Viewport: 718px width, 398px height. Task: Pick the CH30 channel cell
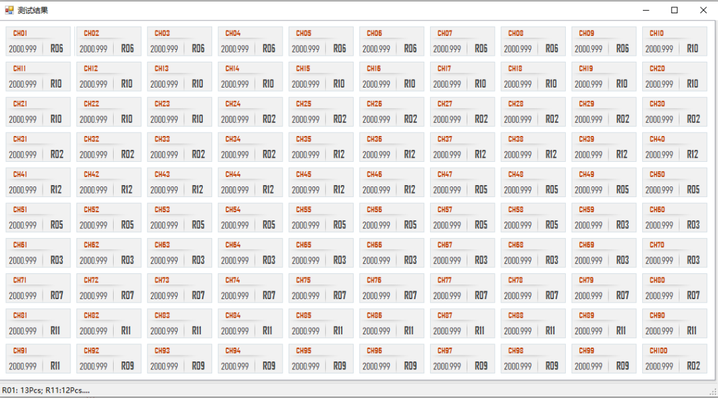[674, 111]
